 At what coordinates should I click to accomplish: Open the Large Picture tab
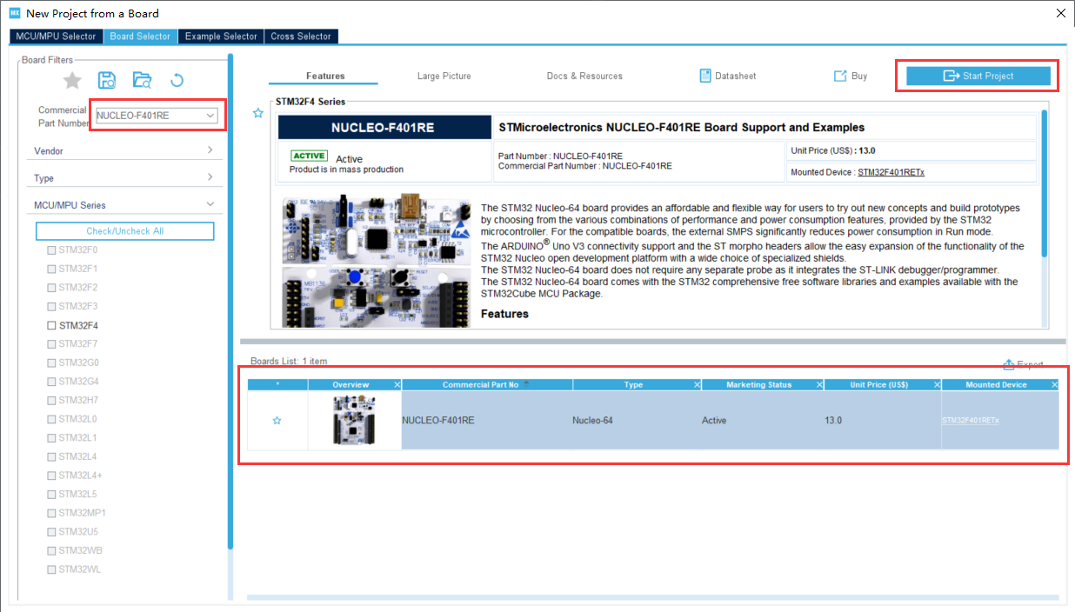[444, 76]
